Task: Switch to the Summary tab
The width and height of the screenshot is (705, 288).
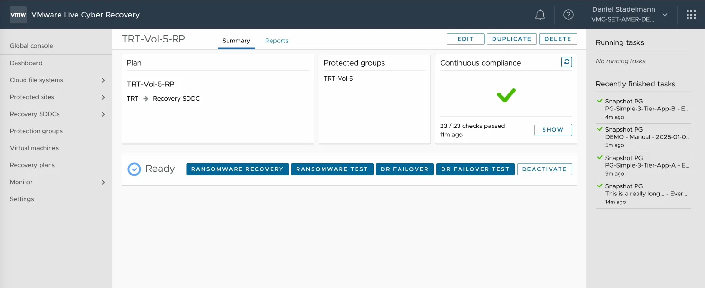Action: 236,41
